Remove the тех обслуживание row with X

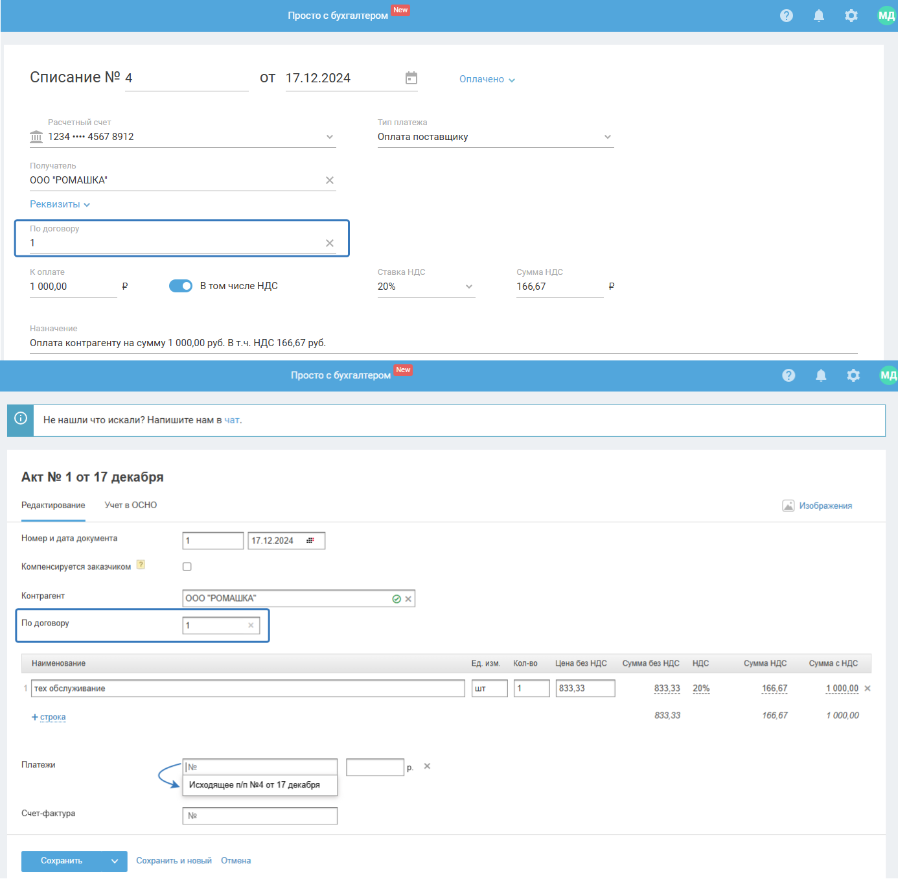pyautogui.click(x=868, y=688)
